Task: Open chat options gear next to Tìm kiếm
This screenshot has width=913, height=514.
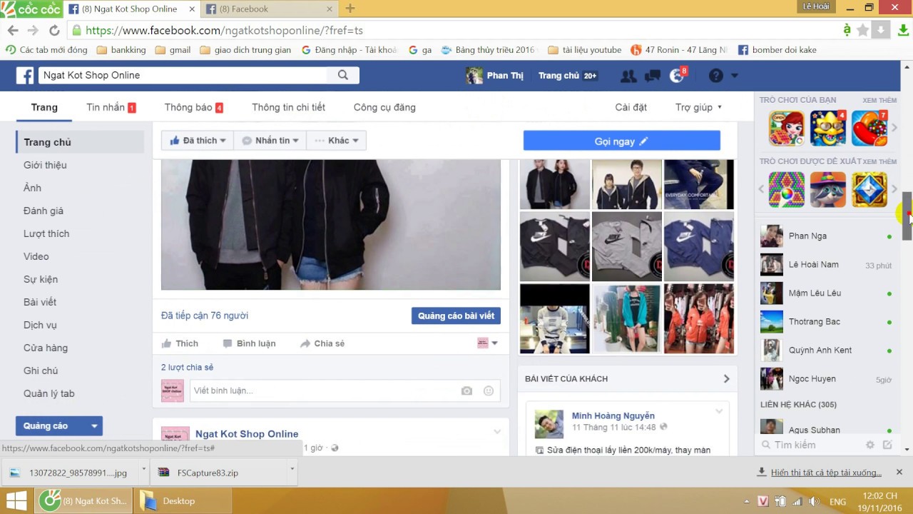Action: pyautogui.click(x=869, y=444)
